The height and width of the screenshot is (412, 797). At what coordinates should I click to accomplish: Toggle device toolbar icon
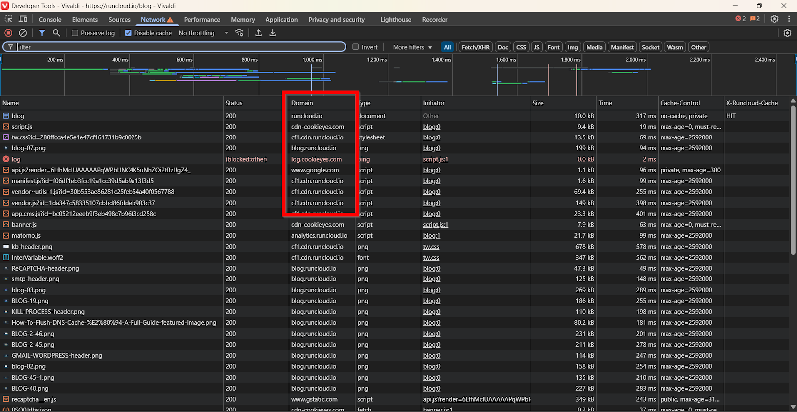[23, 19]
